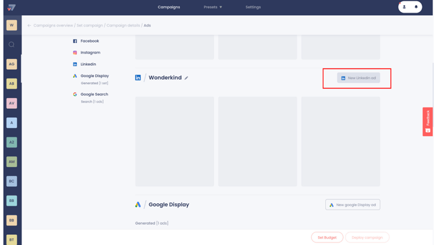Viewport: 437px width, 245px height.
Task: Click the New LinkedIn ad button
Action: 358,78
